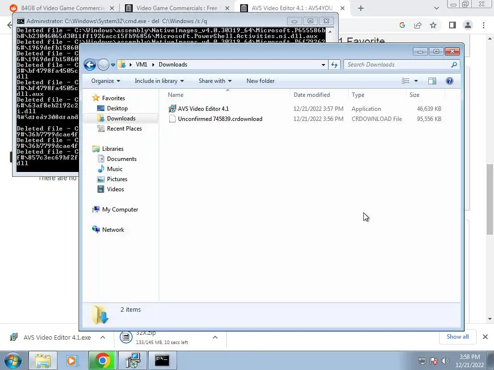Open the Organize menu
This screenshot has width=494, height=370.
click(x=106, y=81)
